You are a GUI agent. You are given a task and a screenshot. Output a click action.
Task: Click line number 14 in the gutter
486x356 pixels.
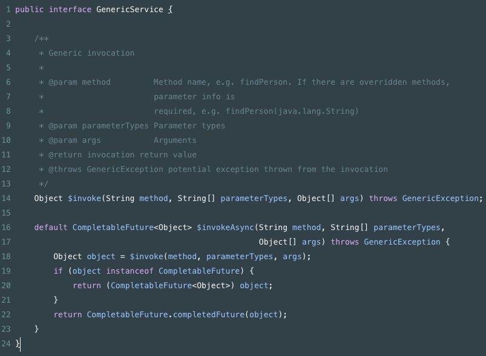(6, 199)
